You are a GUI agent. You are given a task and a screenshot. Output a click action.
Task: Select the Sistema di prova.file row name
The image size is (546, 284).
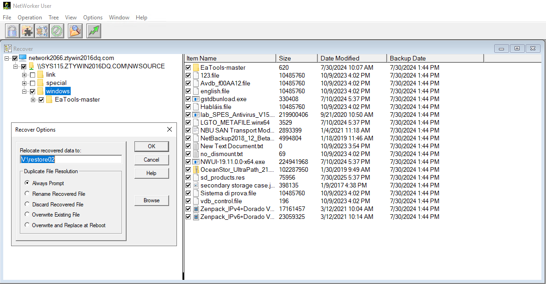[228, 193]
